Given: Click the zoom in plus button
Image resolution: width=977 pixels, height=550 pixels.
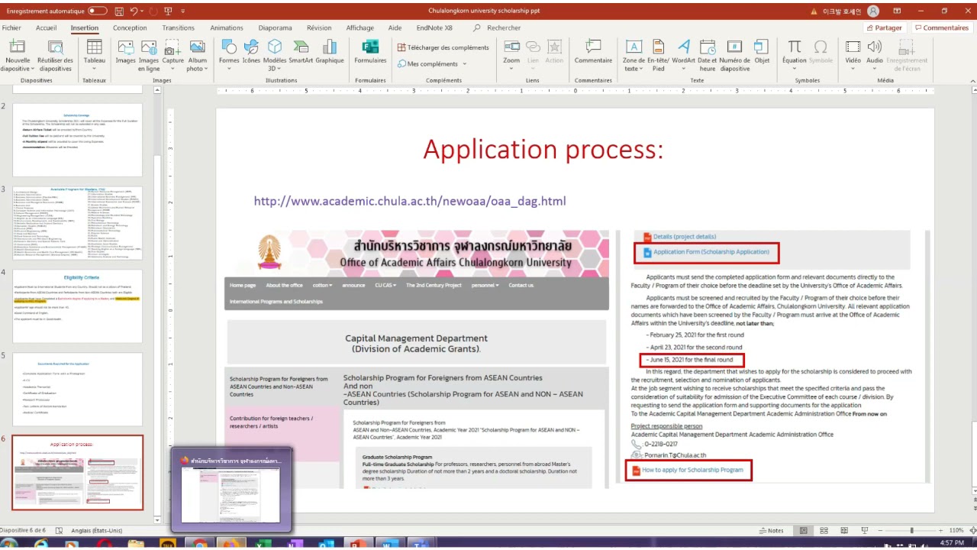Looking at the screenshot, I should [941, 530].
